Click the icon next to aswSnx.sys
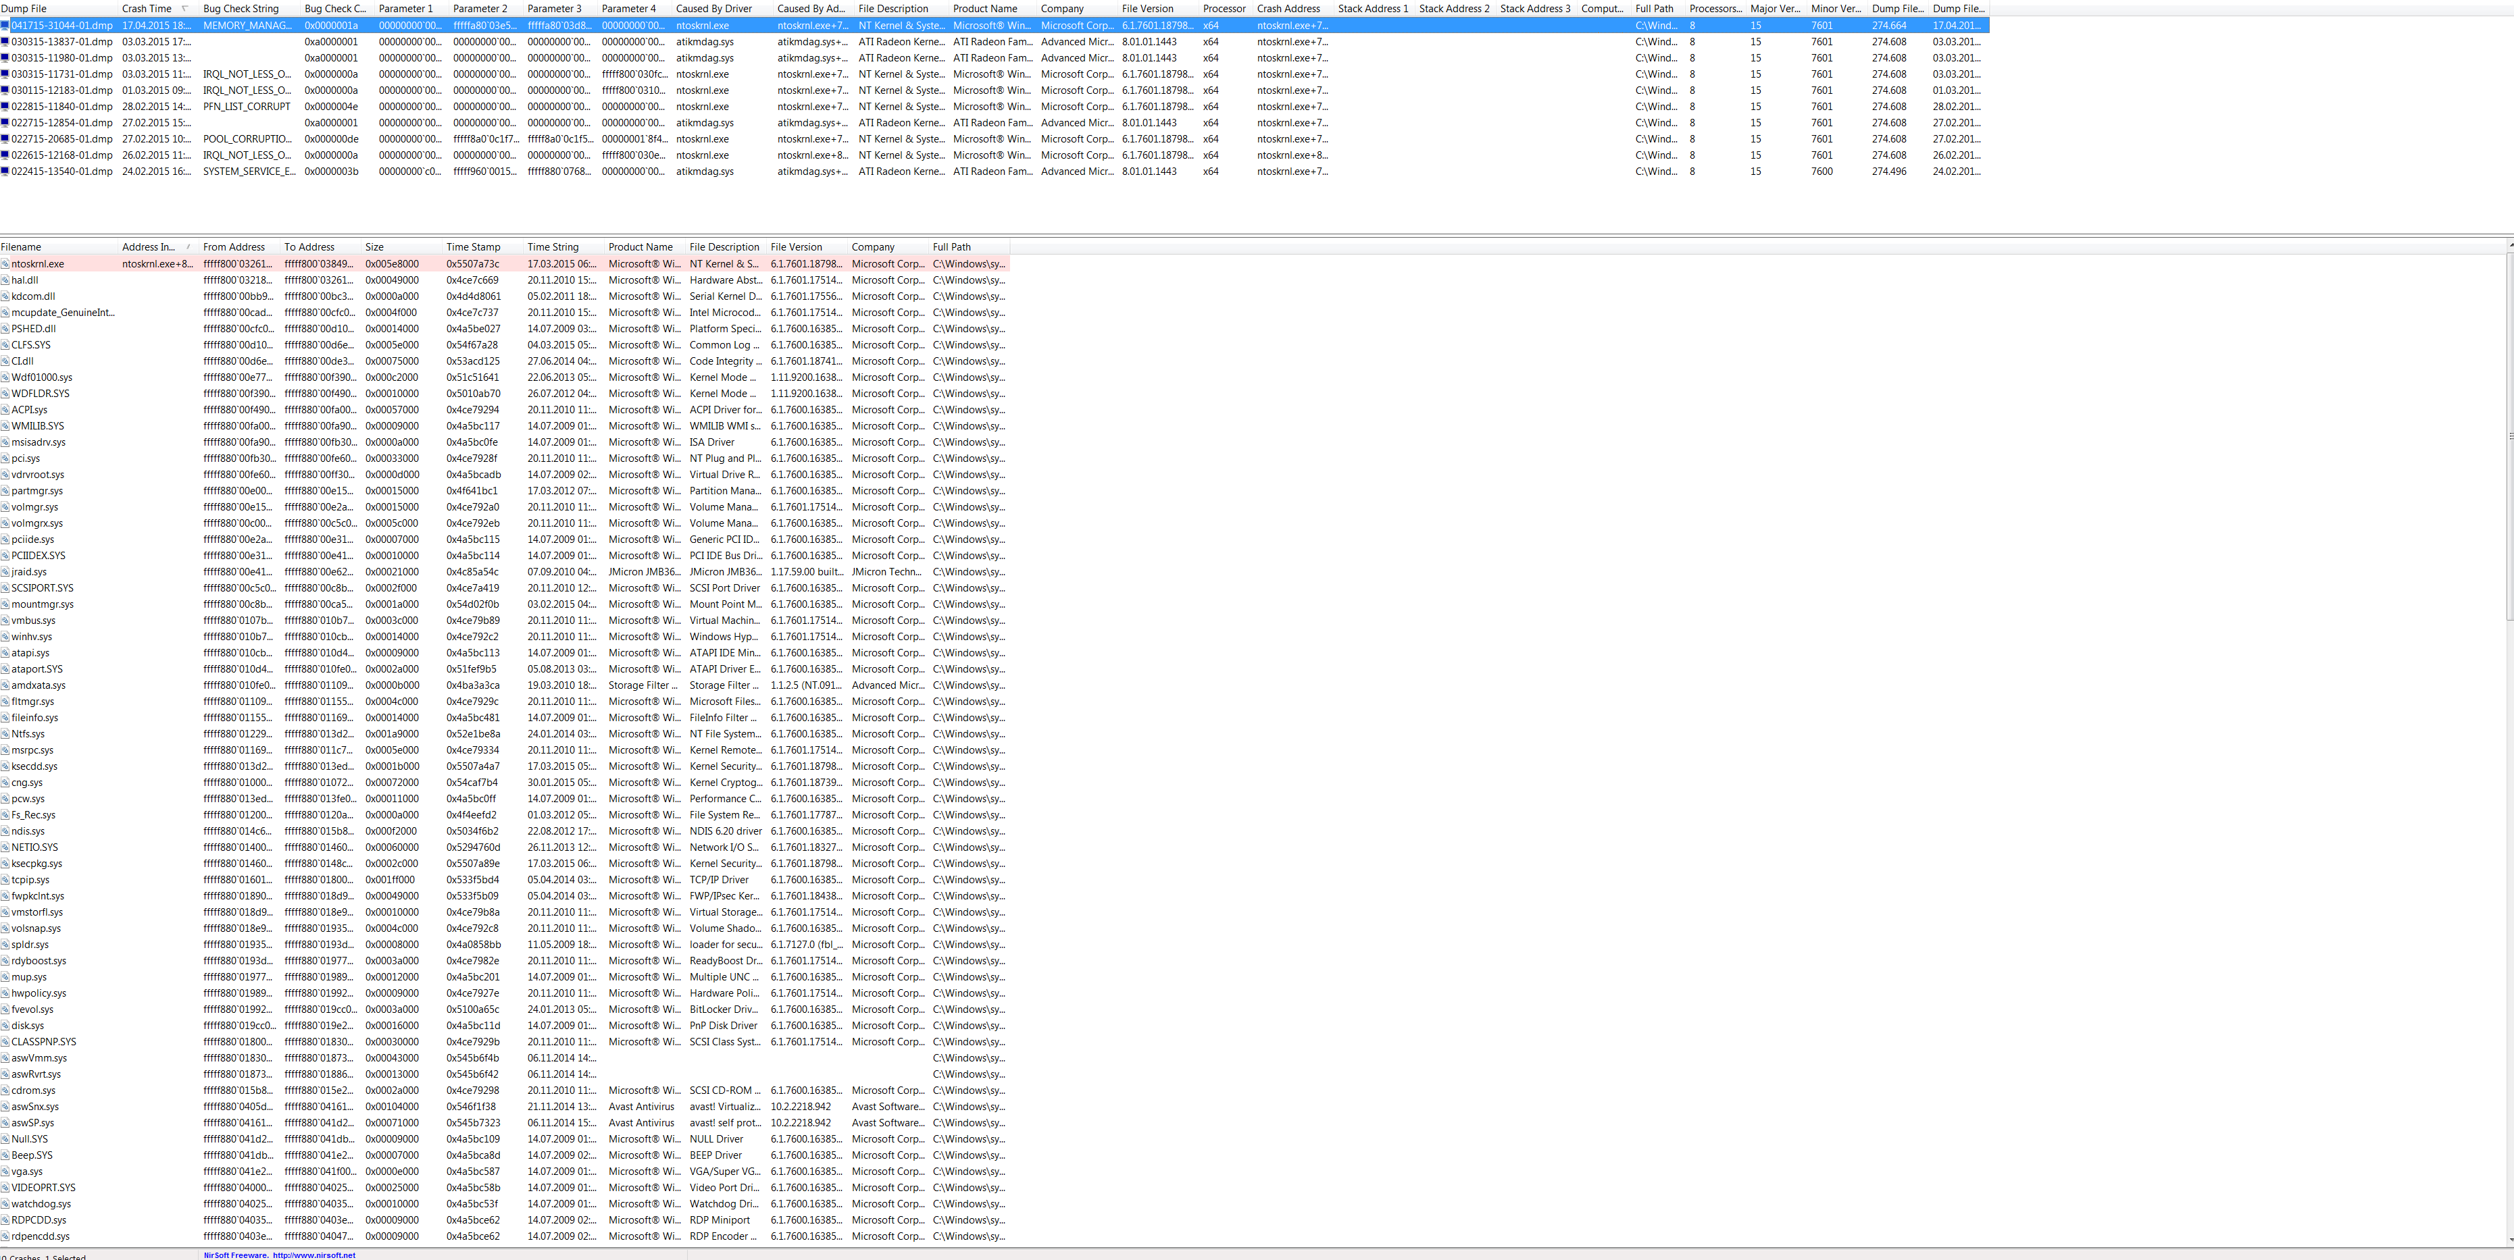This screenshot has height=1260, width=2514. click(x=5, y=1107)
